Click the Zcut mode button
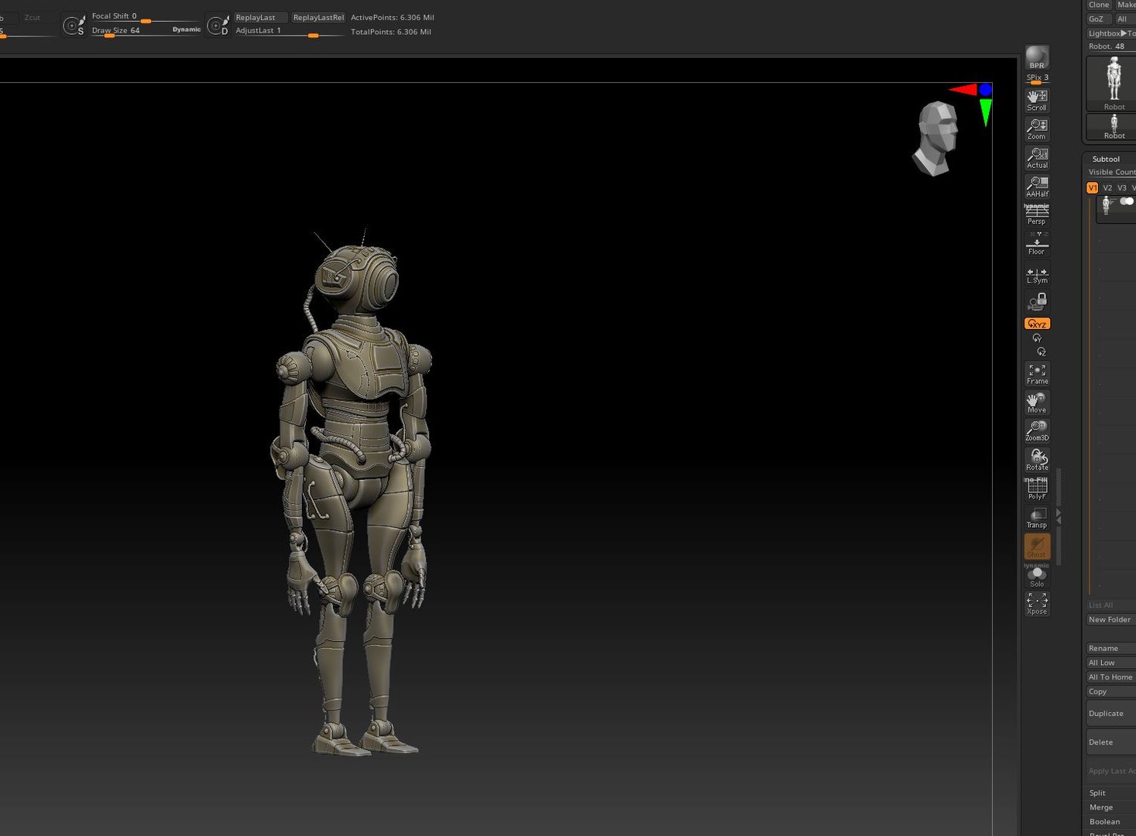 coord(33,17)
